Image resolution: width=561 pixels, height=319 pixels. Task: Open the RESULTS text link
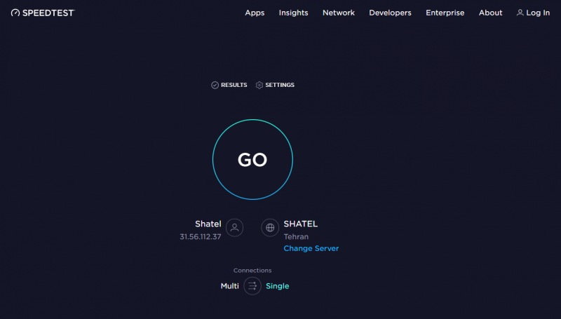(x=234, y=85)
